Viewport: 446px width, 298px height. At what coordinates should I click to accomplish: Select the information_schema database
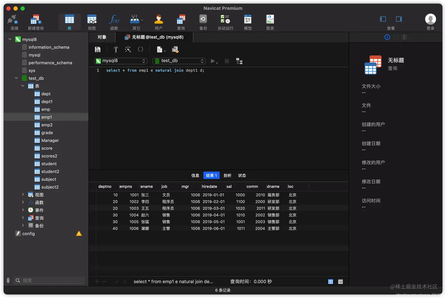[x=46, y=47]
